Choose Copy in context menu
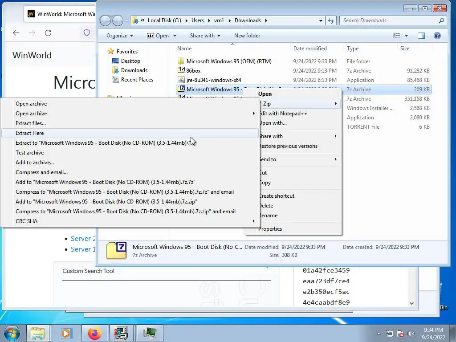The height and width of the screenshot is (342, 456). coord(300,183)
